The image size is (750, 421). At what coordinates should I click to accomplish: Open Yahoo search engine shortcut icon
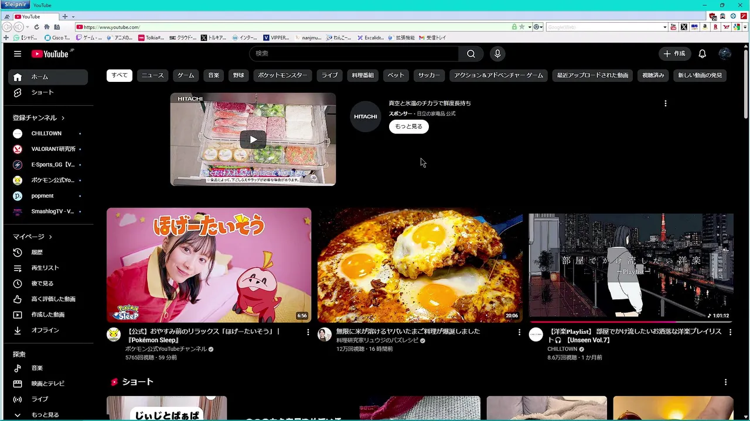(726, 27)
